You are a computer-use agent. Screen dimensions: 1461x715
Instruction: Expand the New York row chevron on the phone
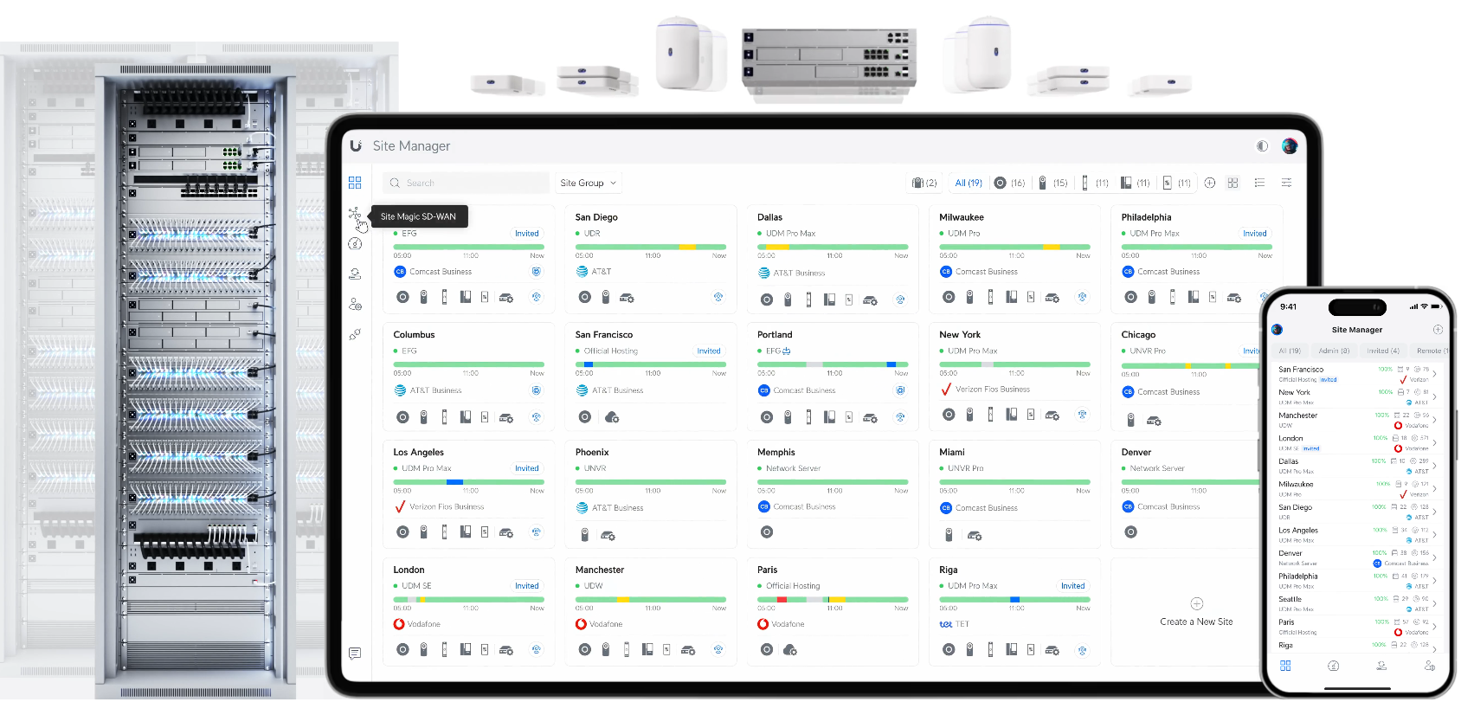[1434, 397]
